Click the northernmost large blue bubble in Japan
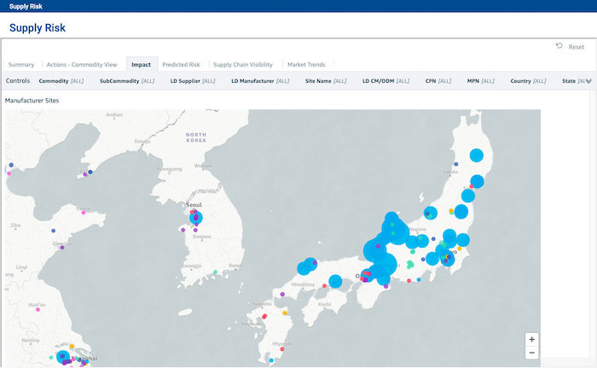The image size is (597, 368). click(477, 155)
